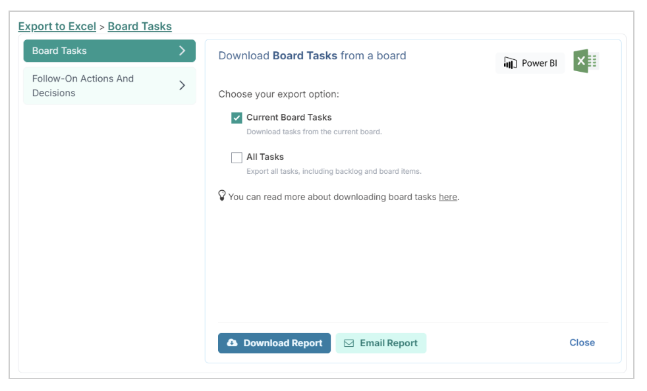Enable the All Tasks checkbox
This screenshot has height=391, width=647.
pyautogui.click(x=237, y=157)
